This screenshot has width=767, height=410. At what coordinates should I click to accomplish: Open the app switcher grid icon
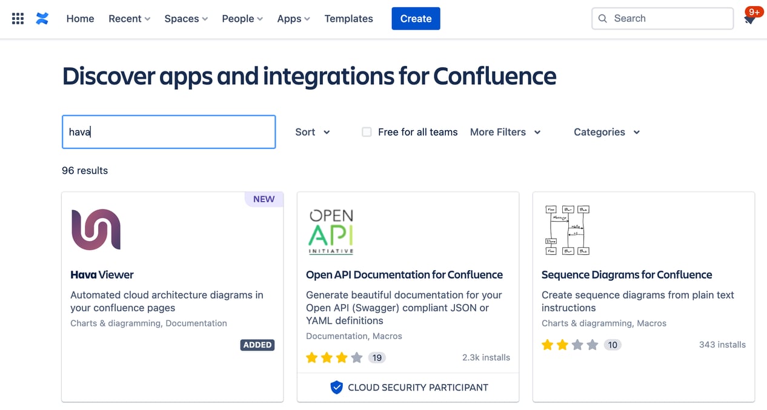pos(17,18)
